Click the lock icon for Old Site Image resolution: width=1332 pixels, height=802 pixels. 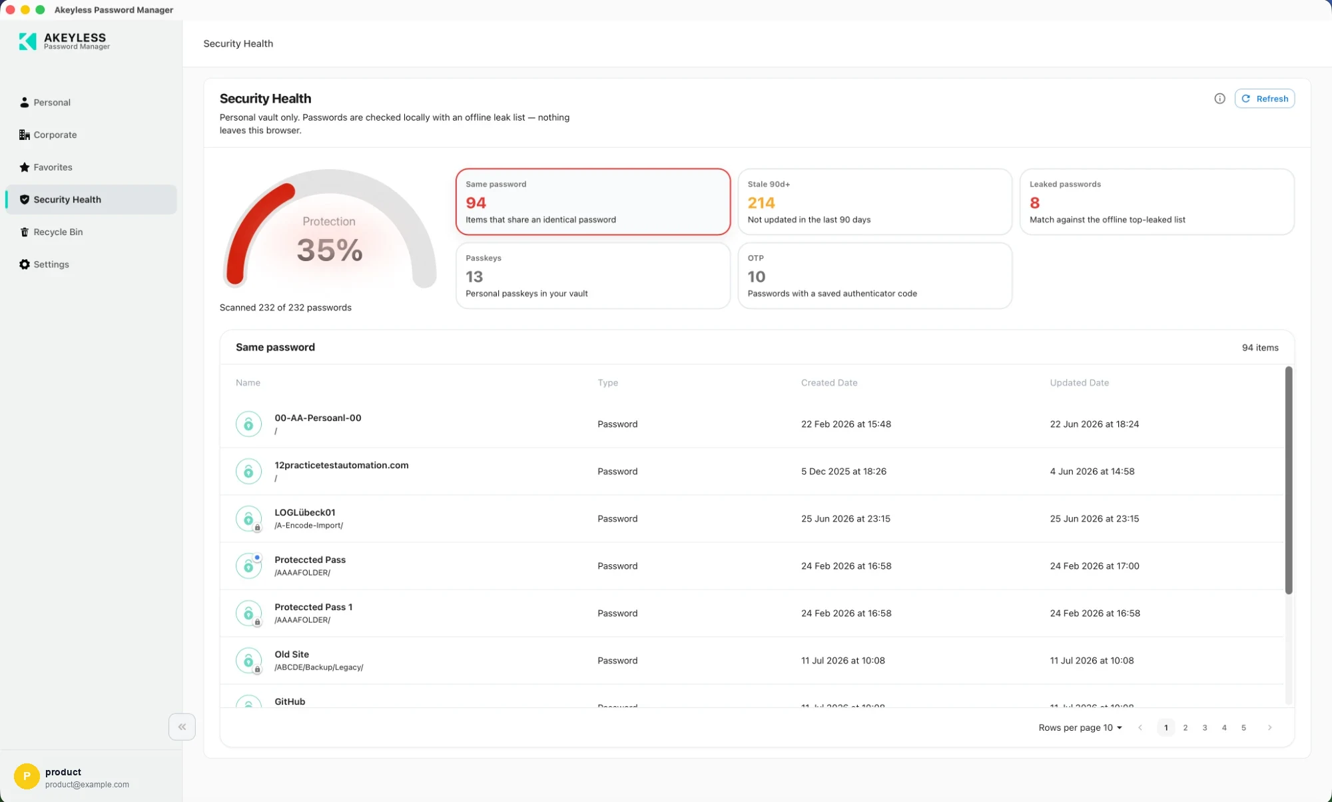[x=248, y=660]
